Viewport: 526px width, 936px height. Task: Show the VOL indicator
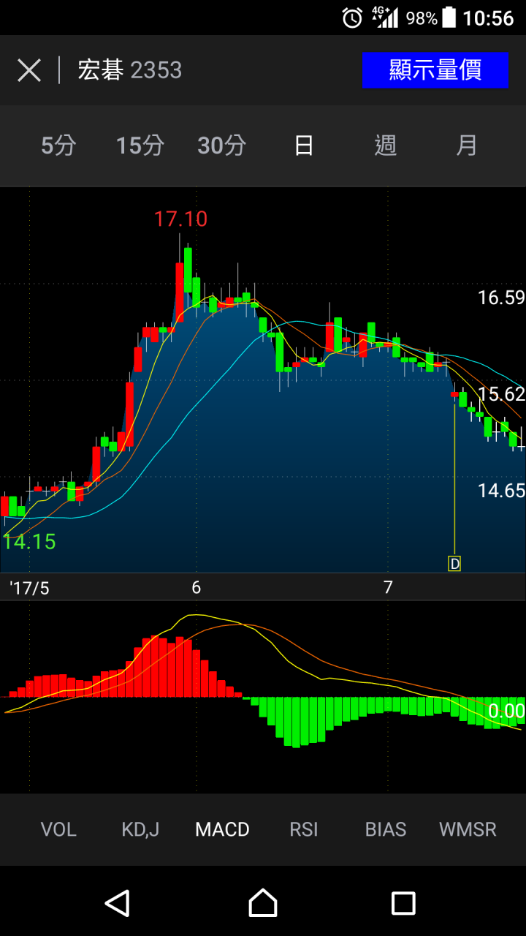click(x=58, y=829)
